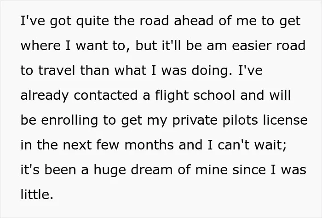
Task: Click the final word "little."
Action: coord(37,195)
